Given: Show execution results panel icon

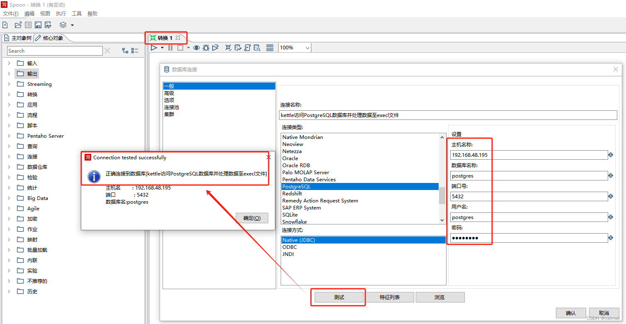Looking at the screenshot, I should point(270,47).
